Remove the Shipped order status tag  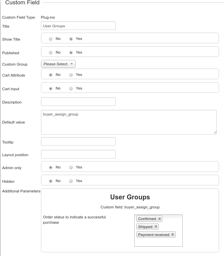(156, 227)
